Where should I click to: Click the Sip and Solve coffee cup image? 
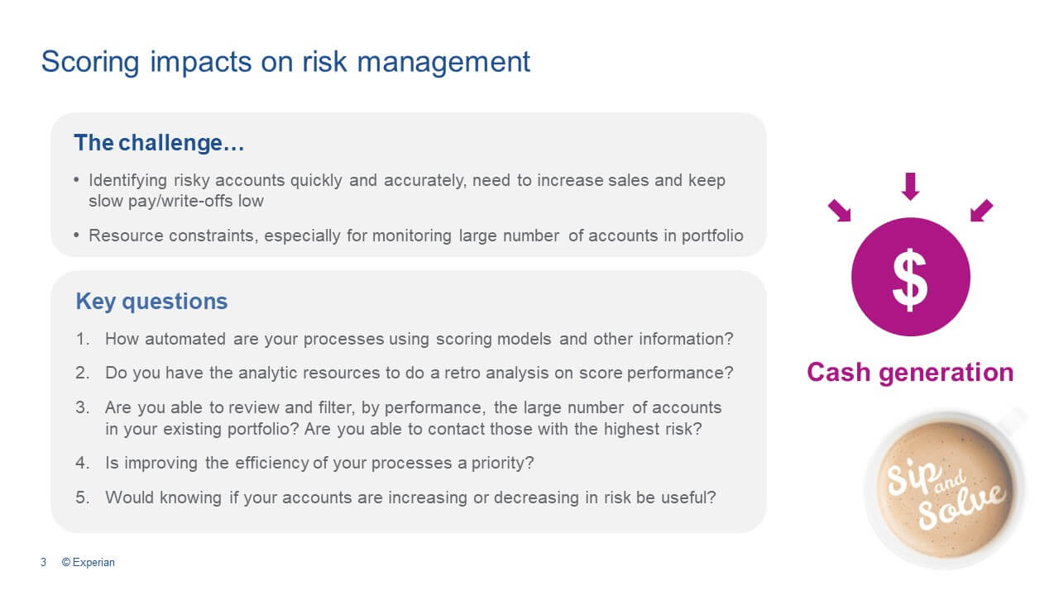click(x=945, y=488)
